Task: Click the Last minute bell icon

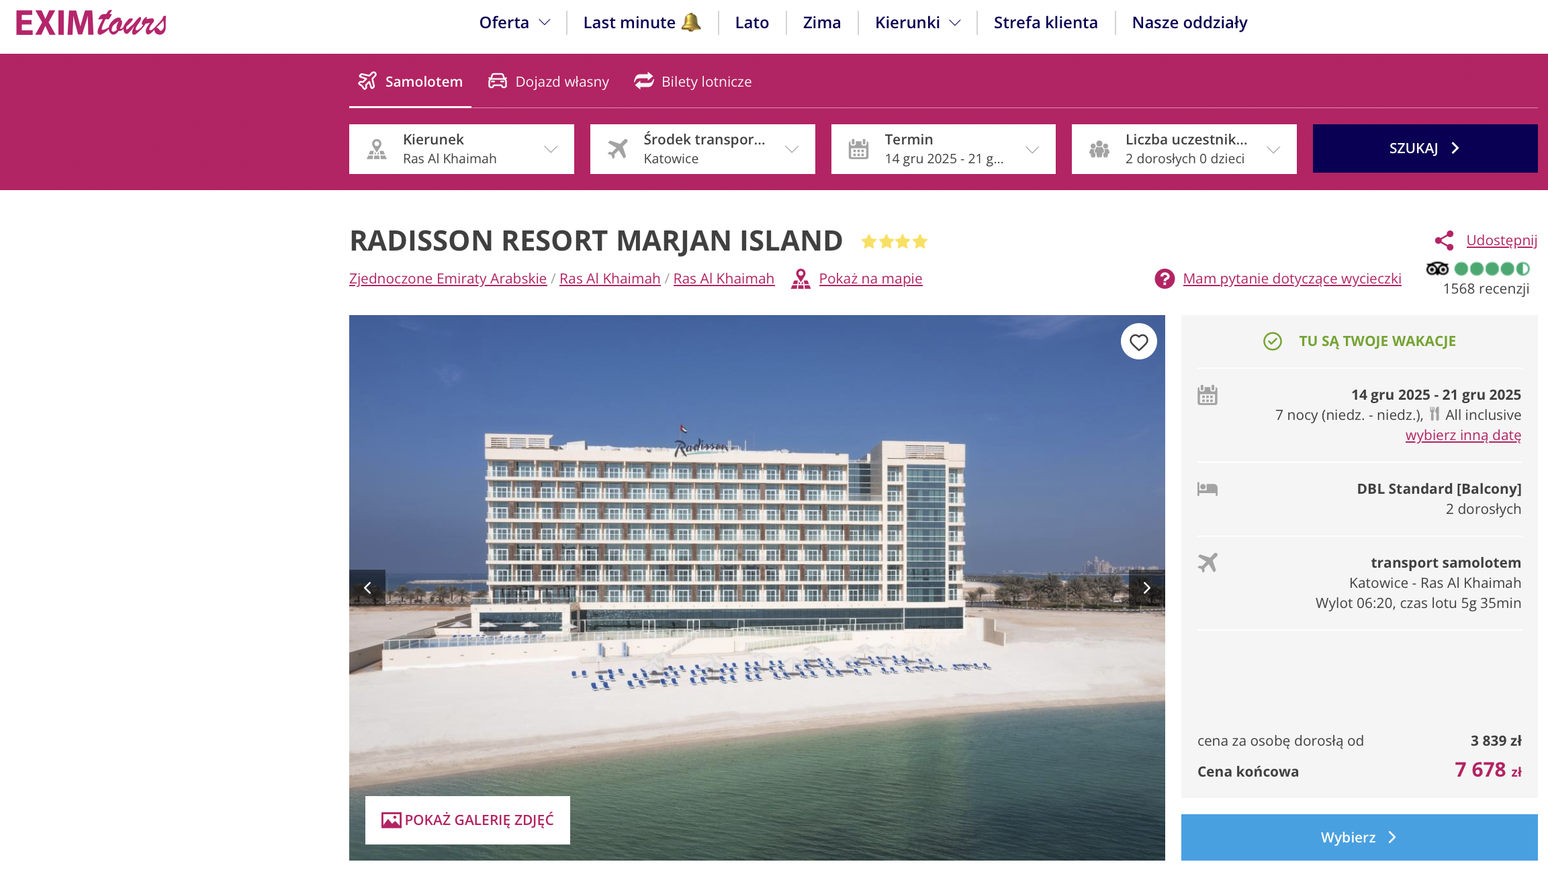Action: pos(690,22)
